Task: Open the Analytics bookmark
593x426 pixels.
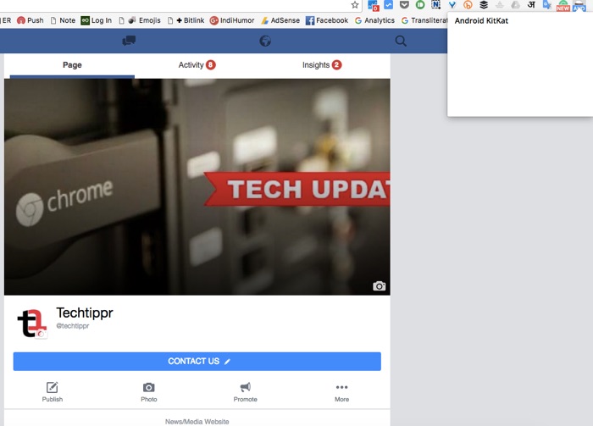Action: [374, 20]
